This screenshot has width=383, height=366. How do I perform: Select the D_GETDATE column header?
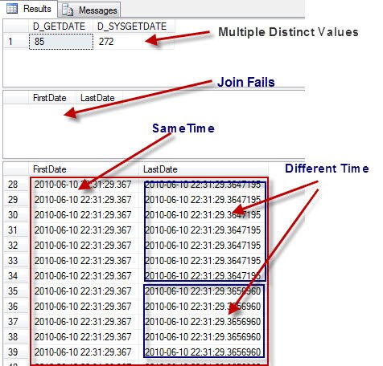60,26
